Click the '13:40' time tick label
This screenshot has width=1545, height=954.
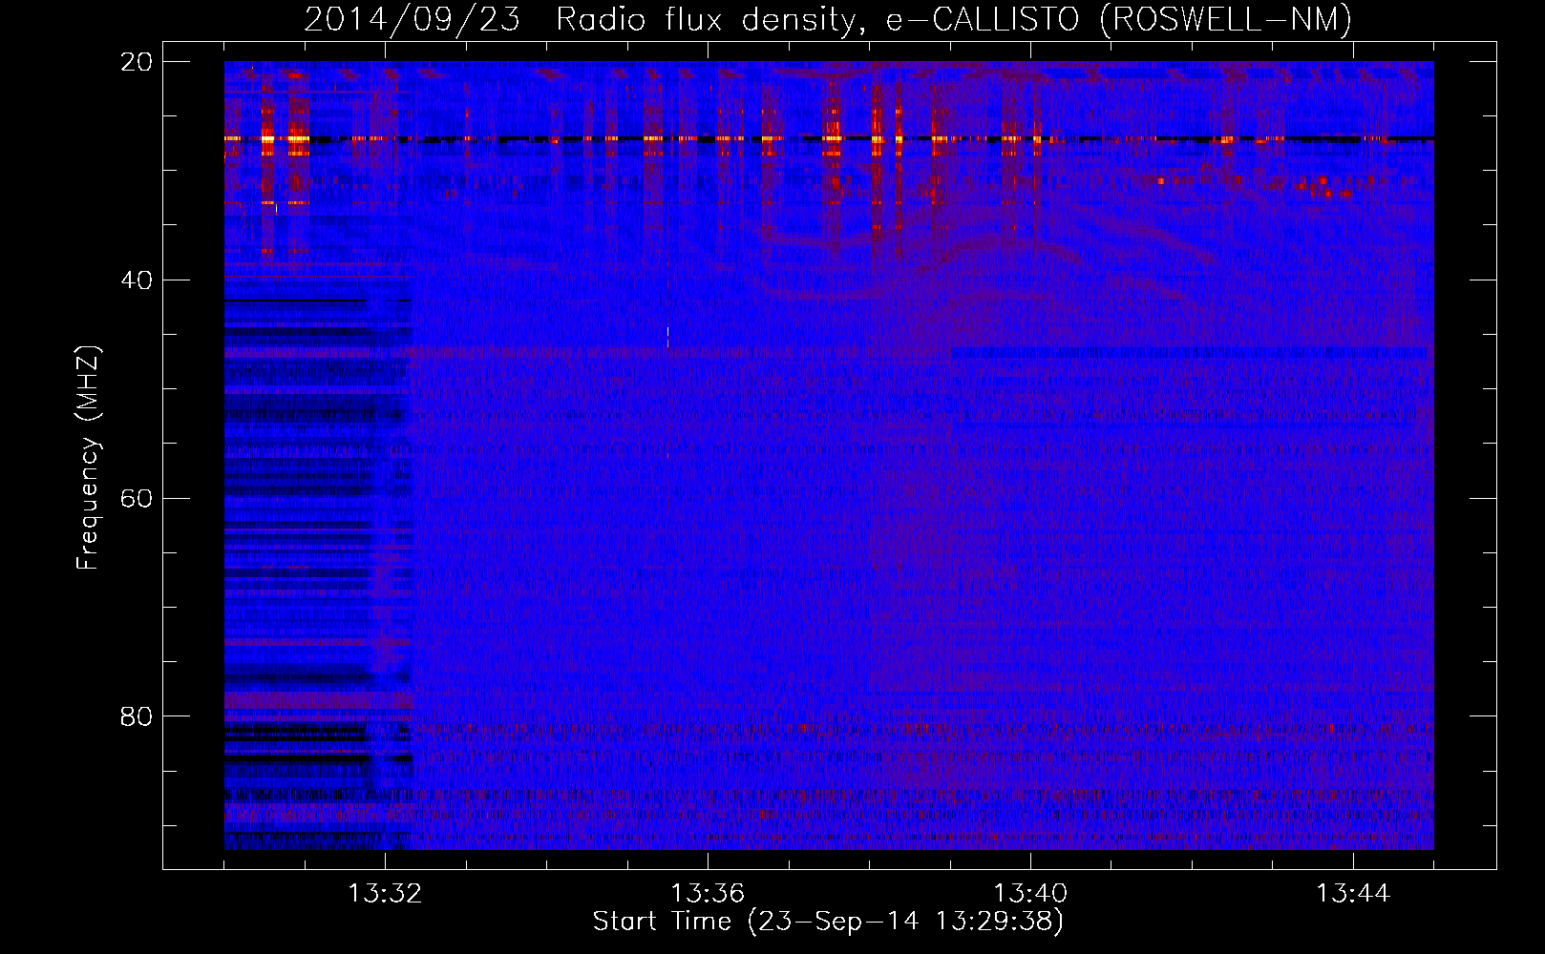tap(1030, 894)
